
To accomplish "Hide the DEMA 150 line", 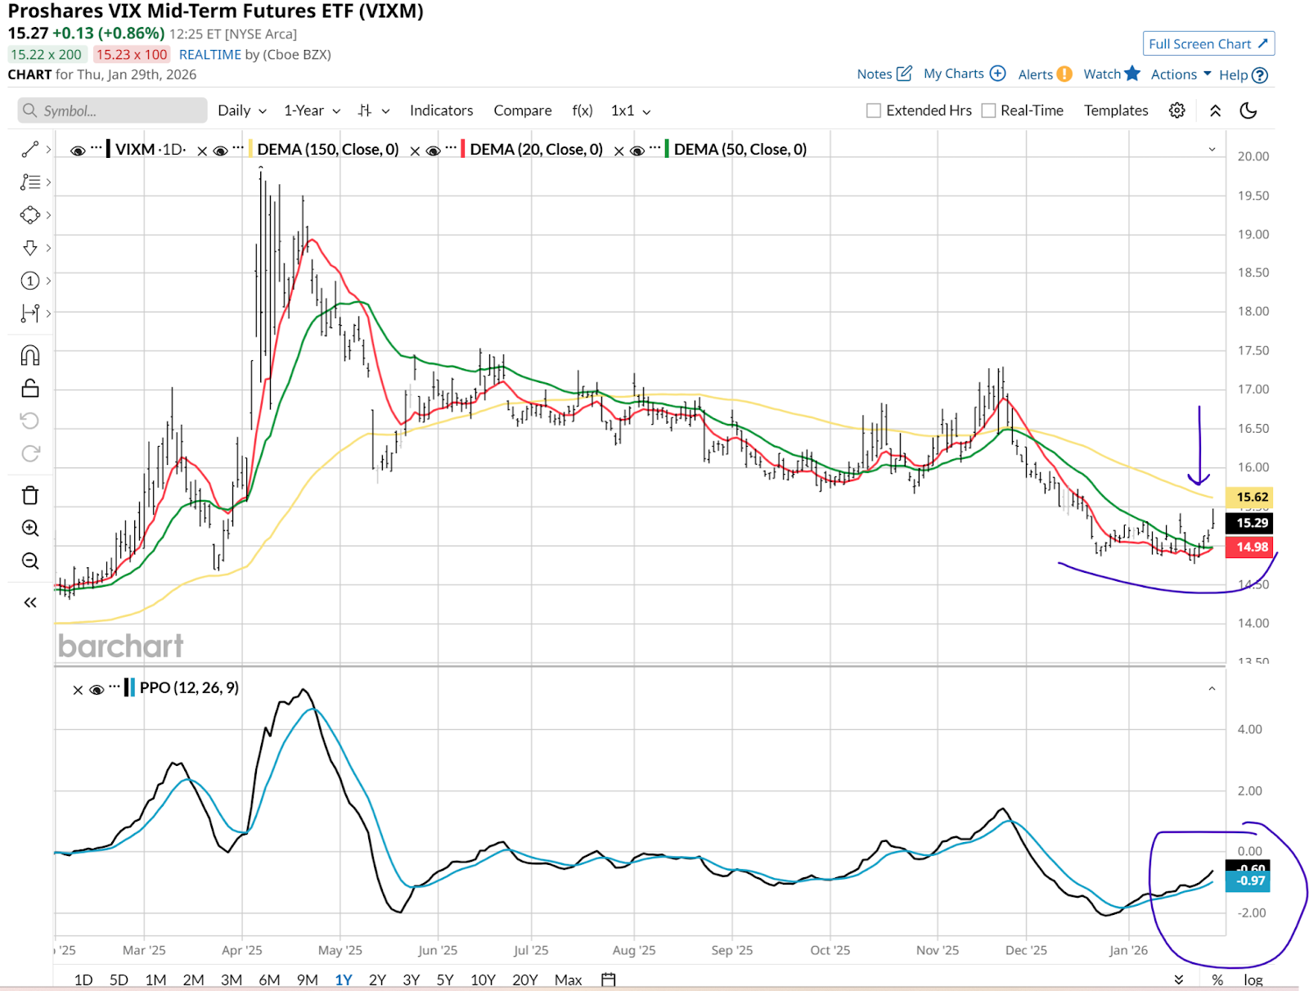I will point(220,151).
